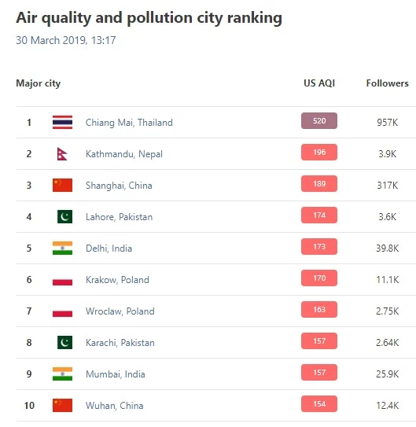Image resolution: width=416 pixels, height=427 pixels.
Task: Open the Mumbai, India link
Action: coord(115,374)
